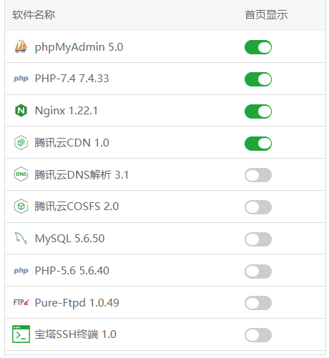Turn off the Nginx 1.22.1 toggle

click(x=258, y=111)
